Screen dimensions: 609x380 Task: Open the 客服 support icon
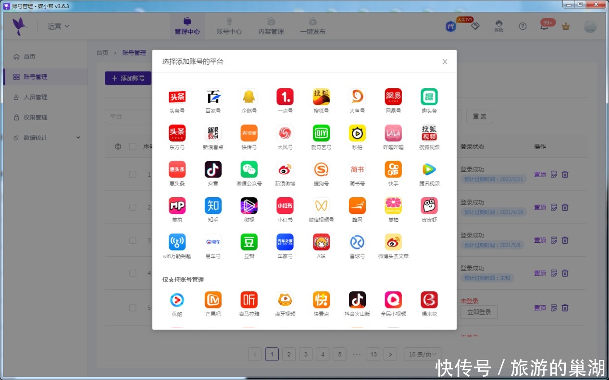[499, 26]
